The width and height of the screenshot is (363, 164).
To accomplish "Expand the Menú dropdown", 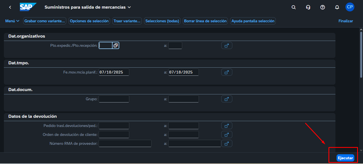I will tap(12, 21).
